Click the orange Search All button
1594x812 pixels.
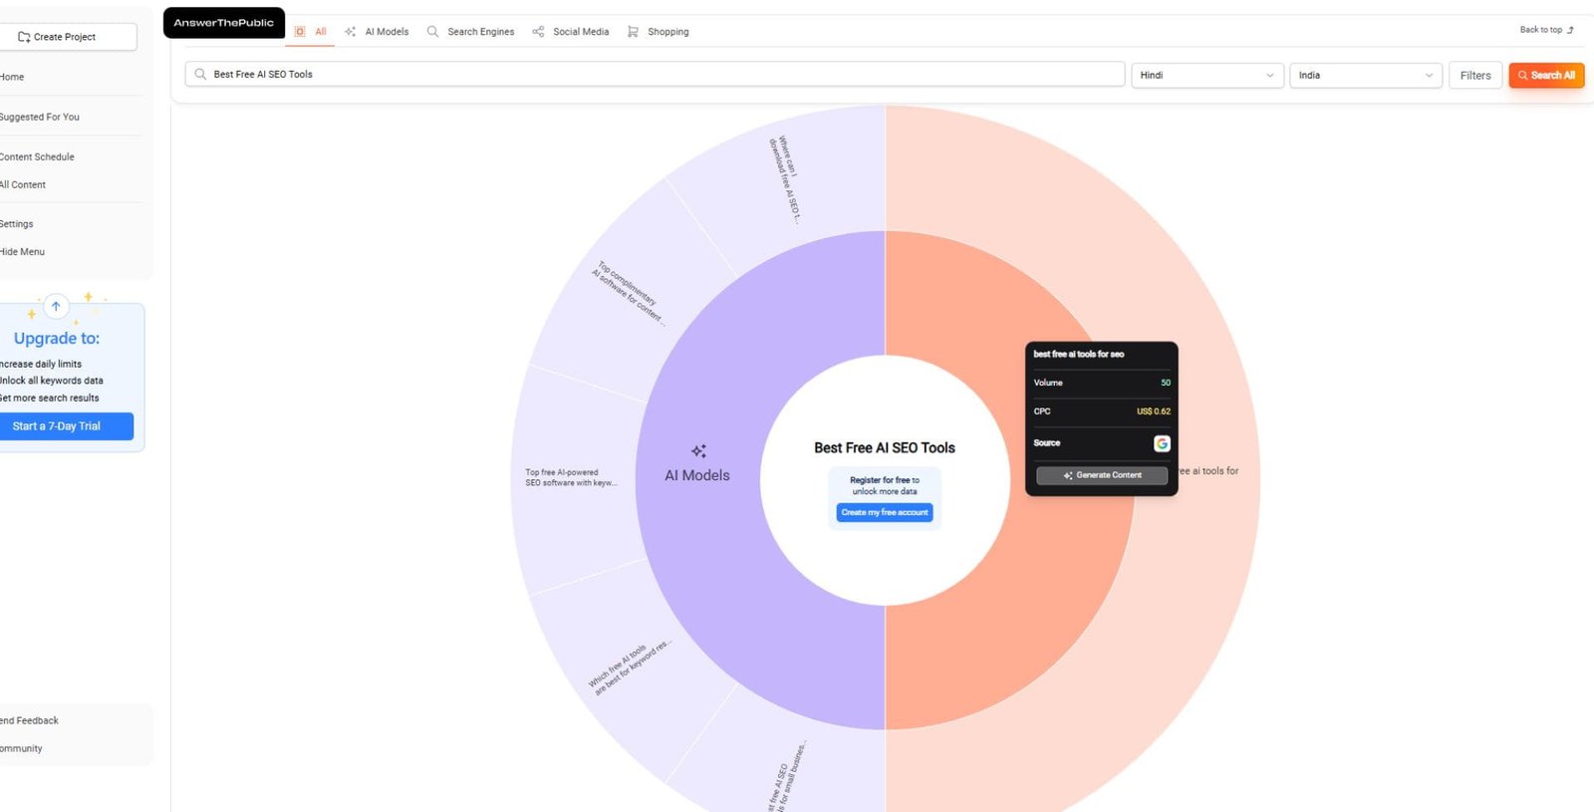[1546, 75]
